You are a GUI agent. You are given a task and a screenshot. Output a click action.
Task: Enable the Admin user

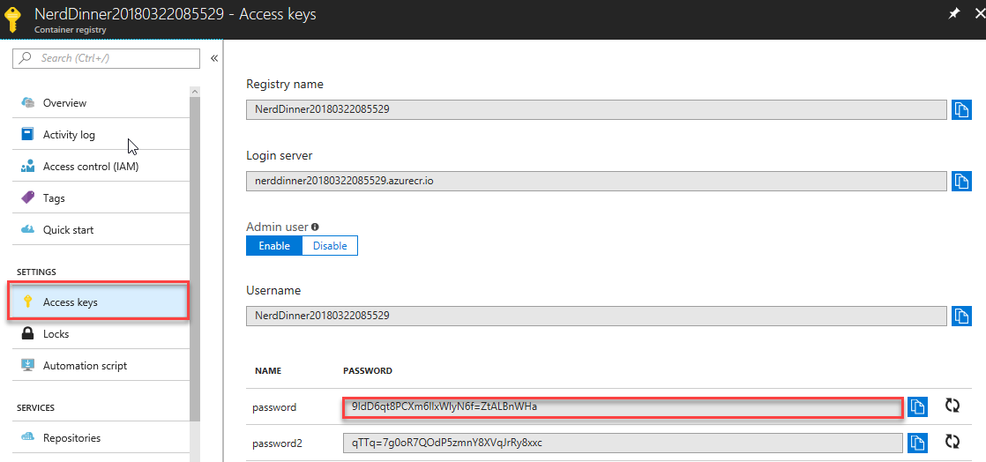(x=274, y=246)
